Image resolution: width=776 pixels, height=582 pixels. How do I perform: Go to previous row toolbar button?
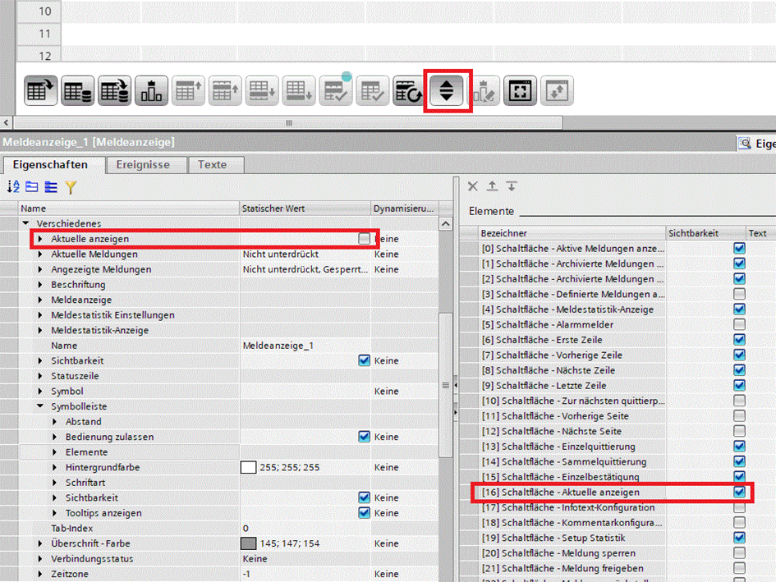(225, 90)
